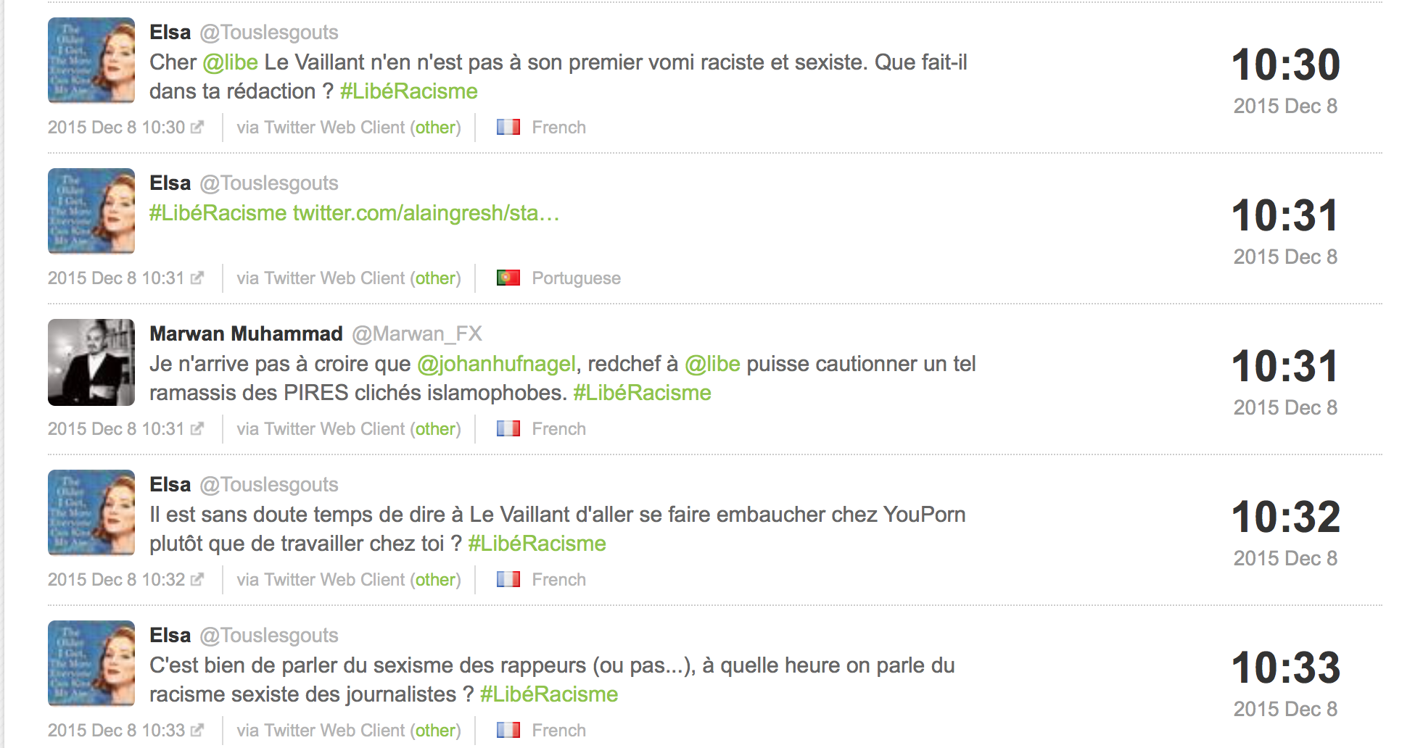The height and width of the screenshot is (748, 1423).
Task: Click #LibéRacisme hashtag in the 10:33 tweet
Action: 549,694
